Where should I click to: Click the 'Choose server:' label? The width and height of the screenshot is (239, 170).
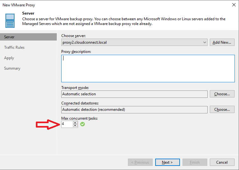(x=73, y=36)
